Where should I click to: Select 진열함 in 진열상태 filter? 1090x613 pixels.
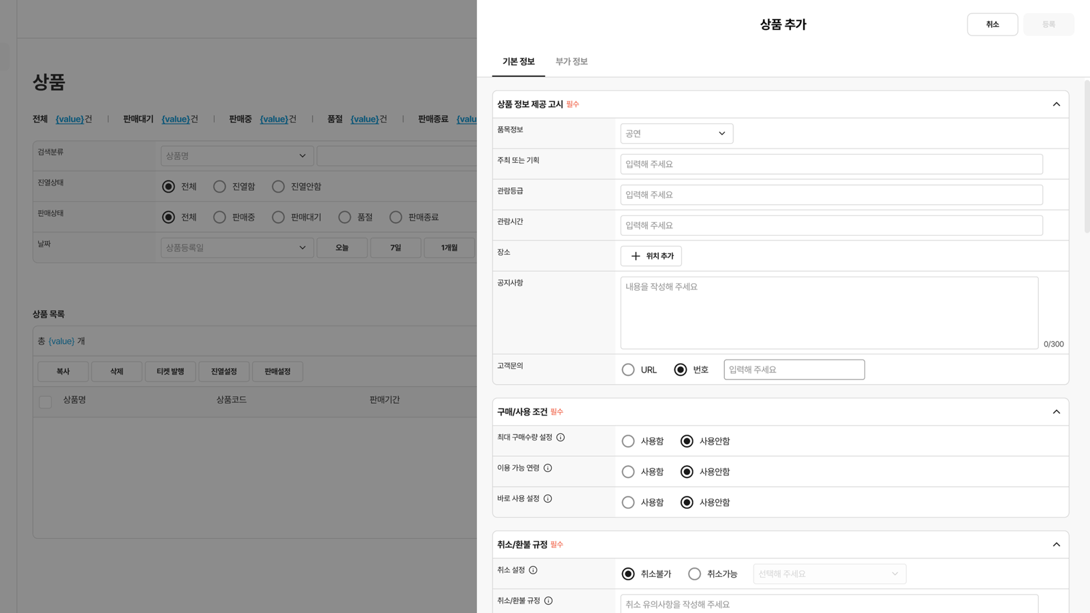click(x=219, y=187)
